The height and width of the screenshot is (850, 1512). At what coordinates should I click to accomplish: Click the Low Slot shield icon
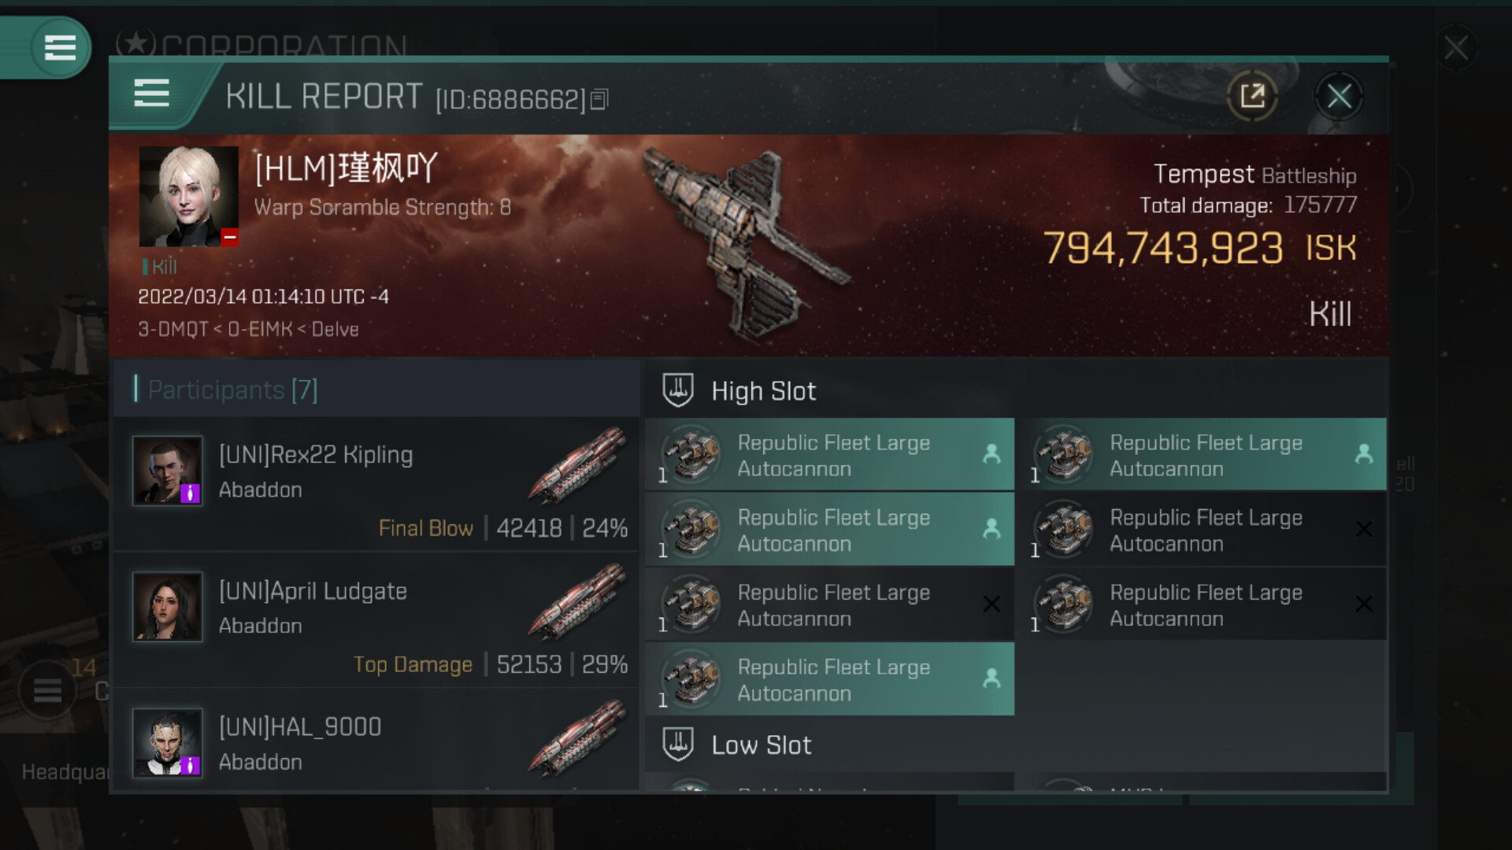[677, 744]
